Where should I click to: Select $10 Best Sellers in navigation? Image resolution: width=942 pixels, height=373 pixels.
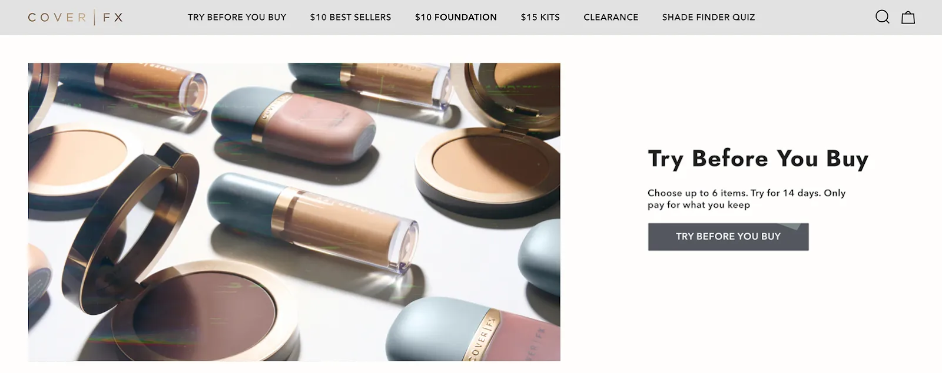coord(350,17)
